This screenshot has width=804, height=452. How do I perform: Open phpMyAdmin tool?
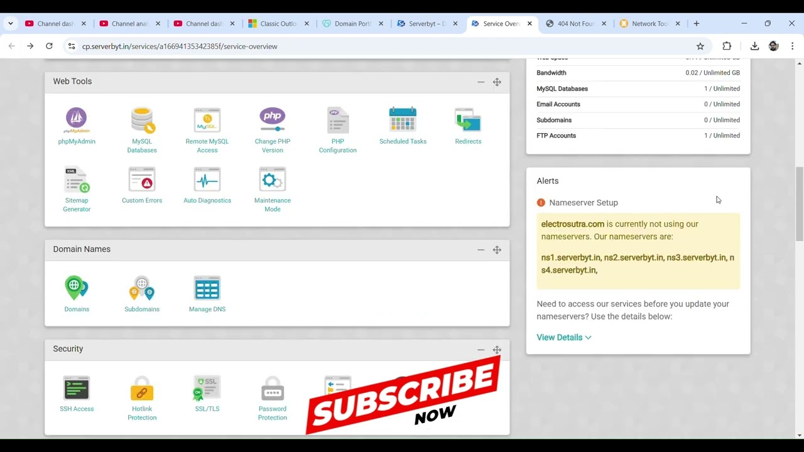(77, 126)
